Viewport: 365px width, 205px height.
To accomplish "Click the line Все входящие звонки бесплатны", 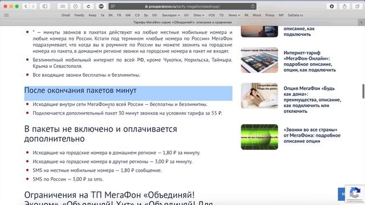I will [86, 75].
